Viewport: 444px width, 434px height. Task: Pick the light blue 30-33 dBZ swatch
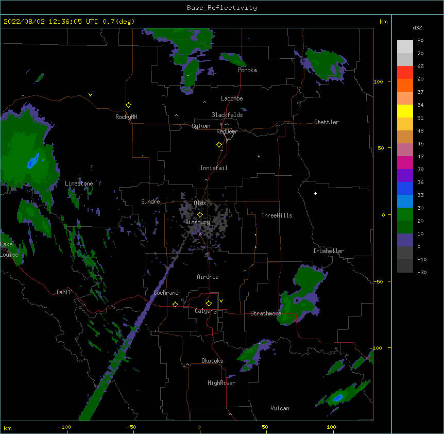(x=405, y=201)
